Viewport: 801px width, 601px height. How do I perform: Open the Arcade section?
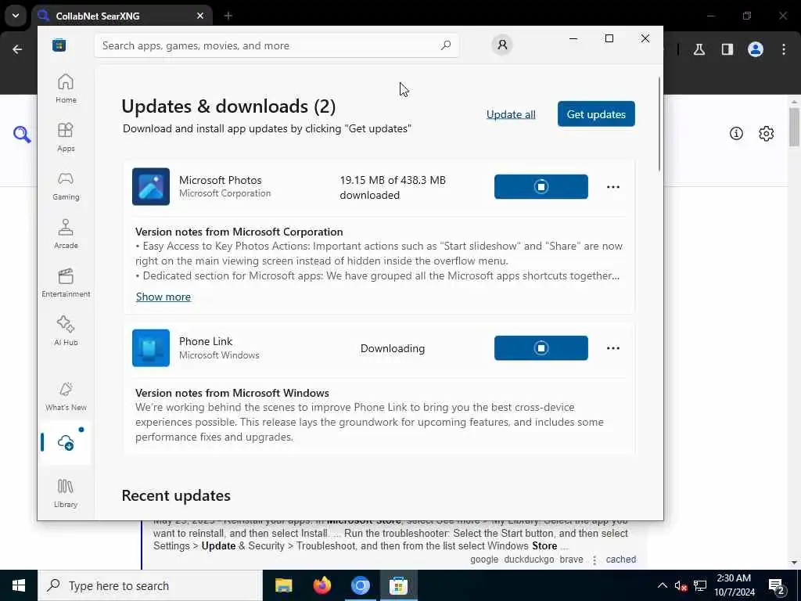66,234
